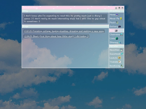Click the small icon beside Blog

point(116,30)
